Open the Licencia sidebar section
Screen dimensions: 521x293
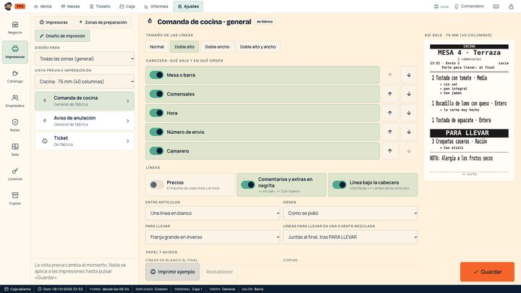tap(15, 174)
